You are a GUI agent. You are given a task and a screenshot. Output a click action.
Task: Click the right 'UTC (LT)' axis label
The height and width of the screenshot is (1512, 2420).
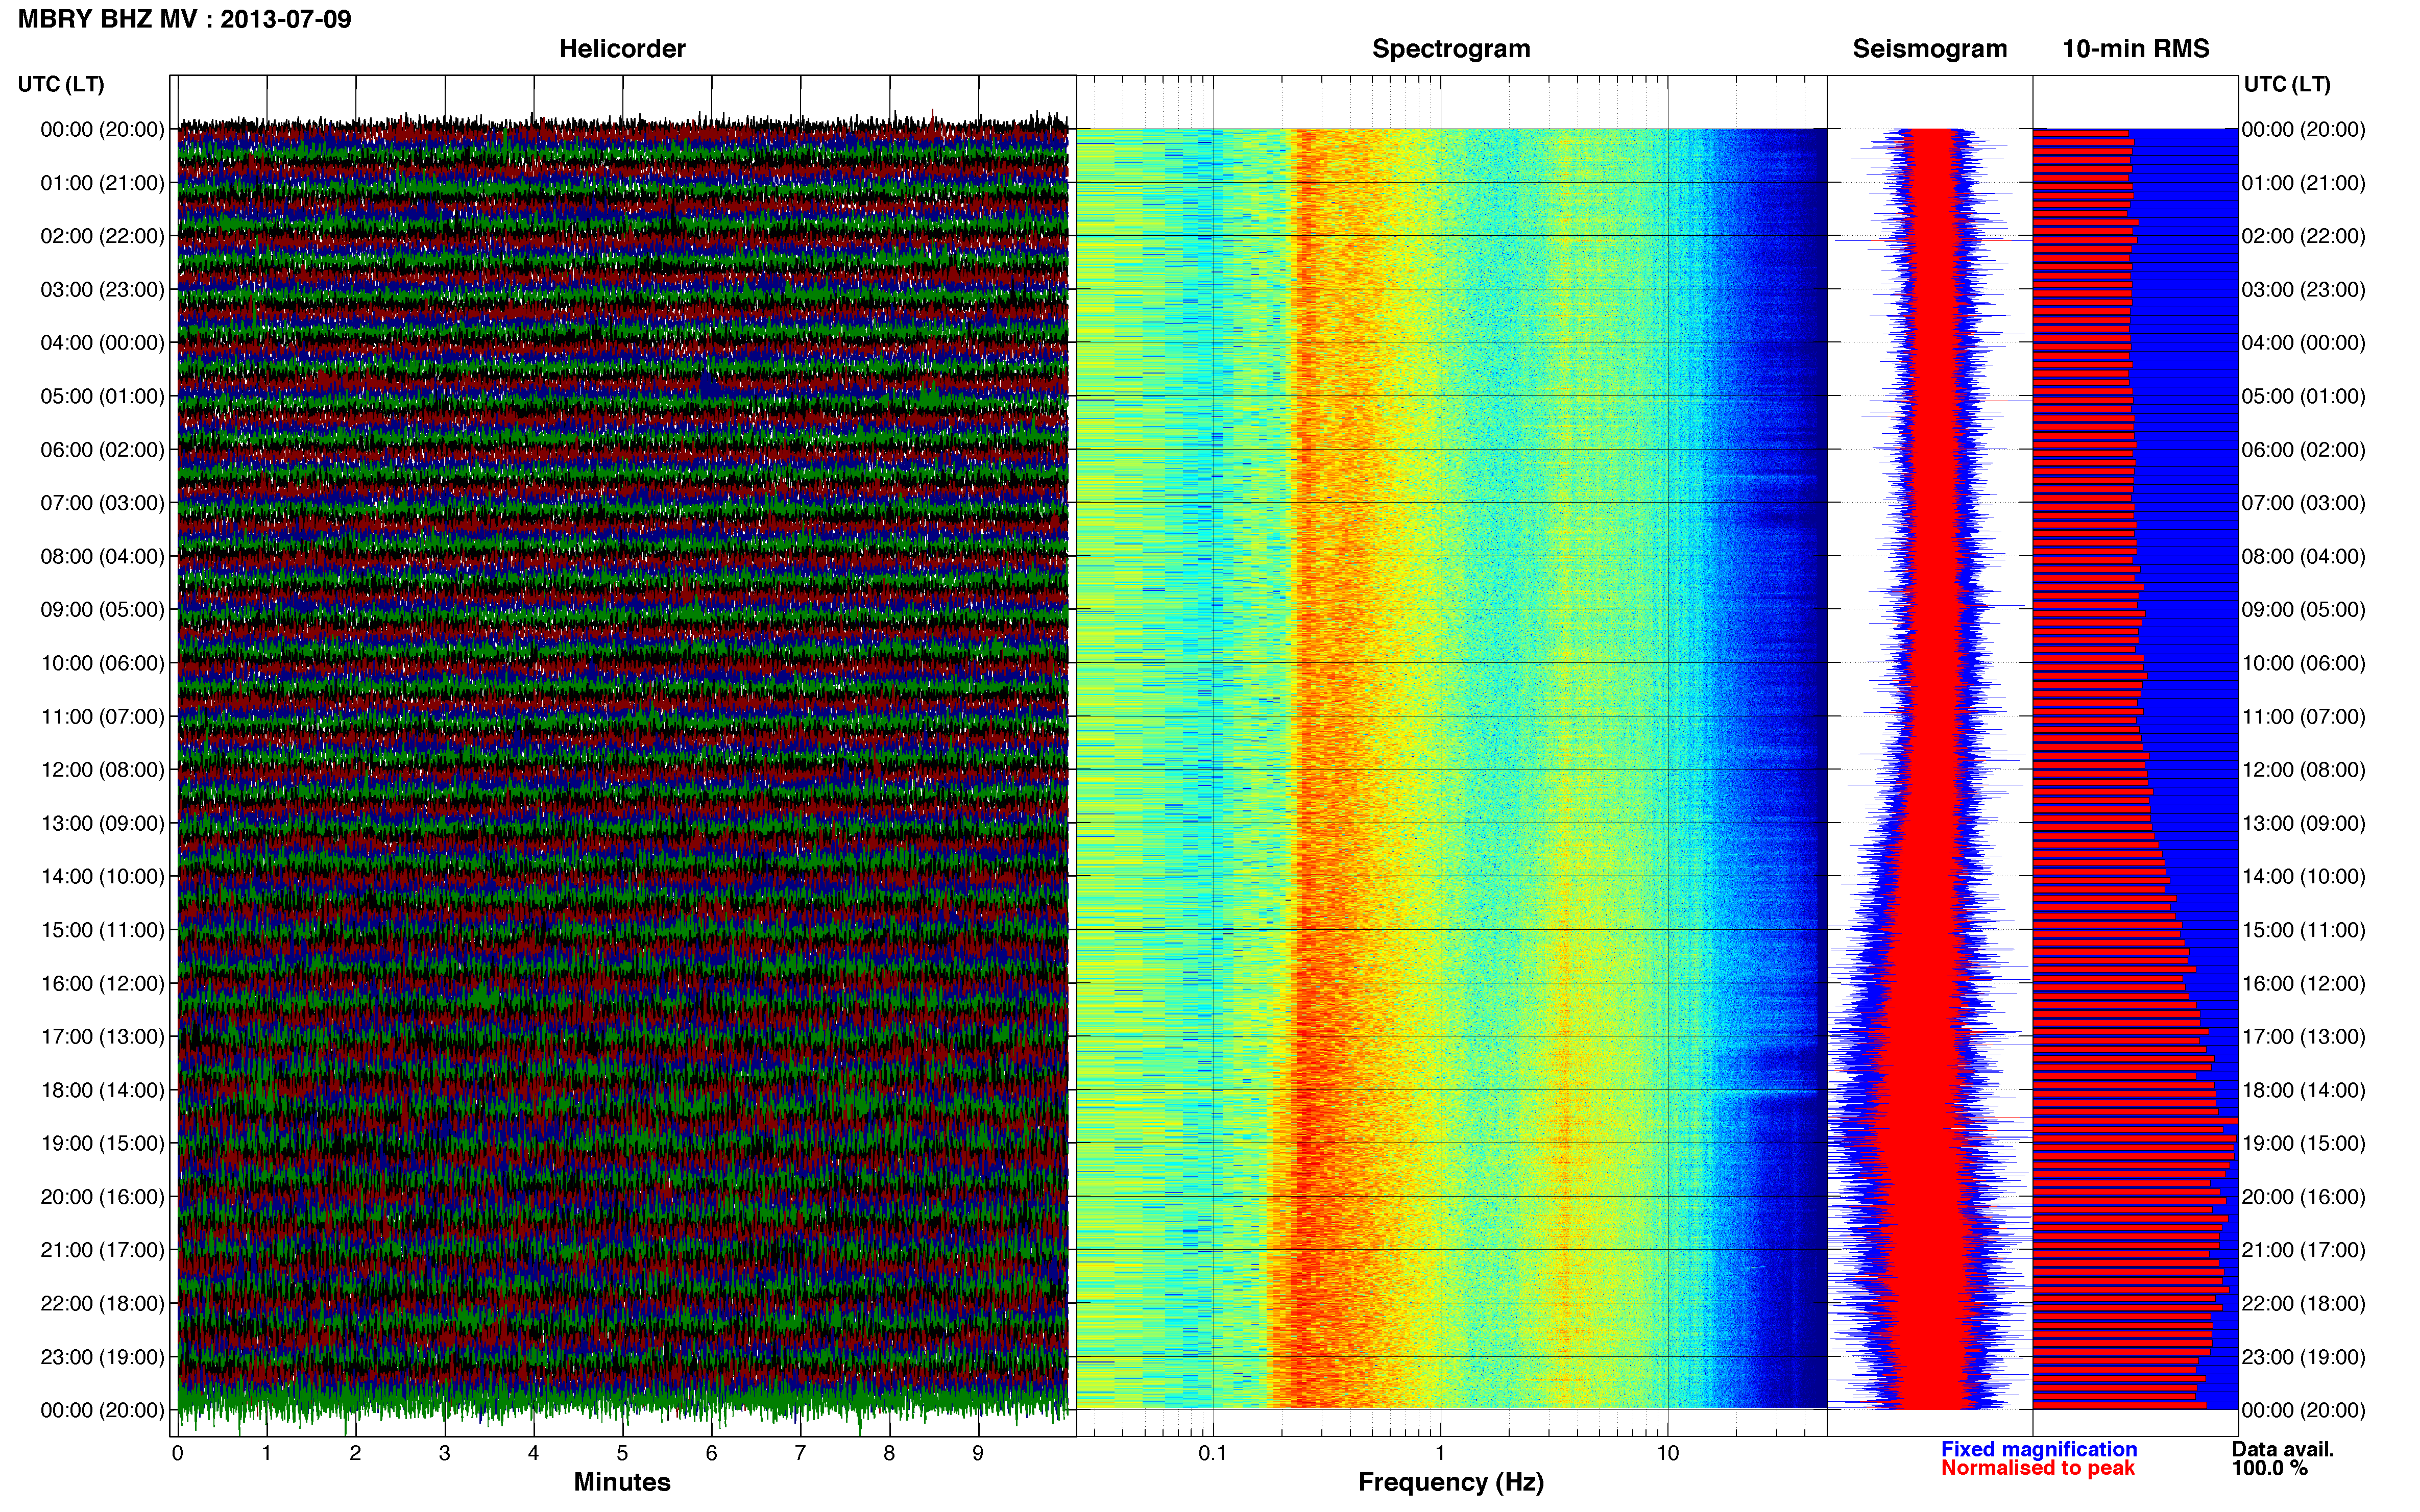click(x=2287, y=84)
